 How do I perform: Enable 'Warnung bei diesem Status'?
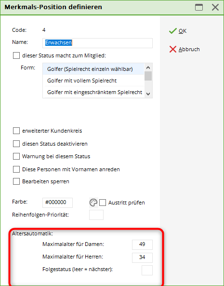pos(16,156)
